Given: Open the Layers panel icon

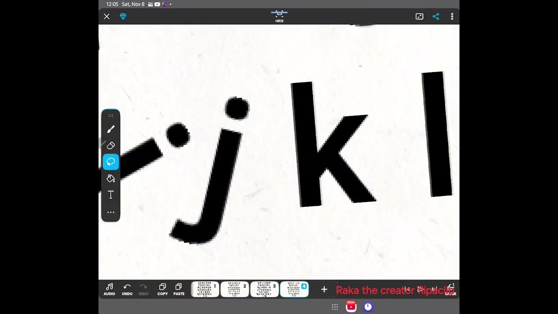Looking at the screenshot, I should (452, 289).
